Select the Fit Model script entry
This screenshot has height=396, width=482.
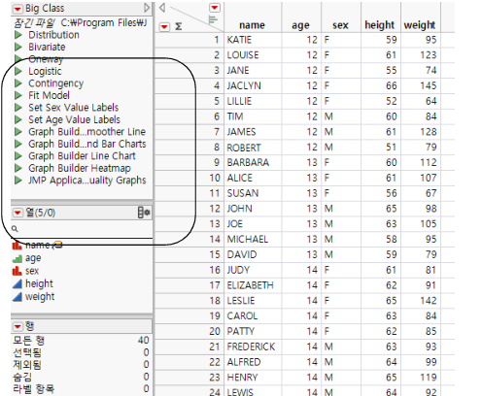point(49,95)
